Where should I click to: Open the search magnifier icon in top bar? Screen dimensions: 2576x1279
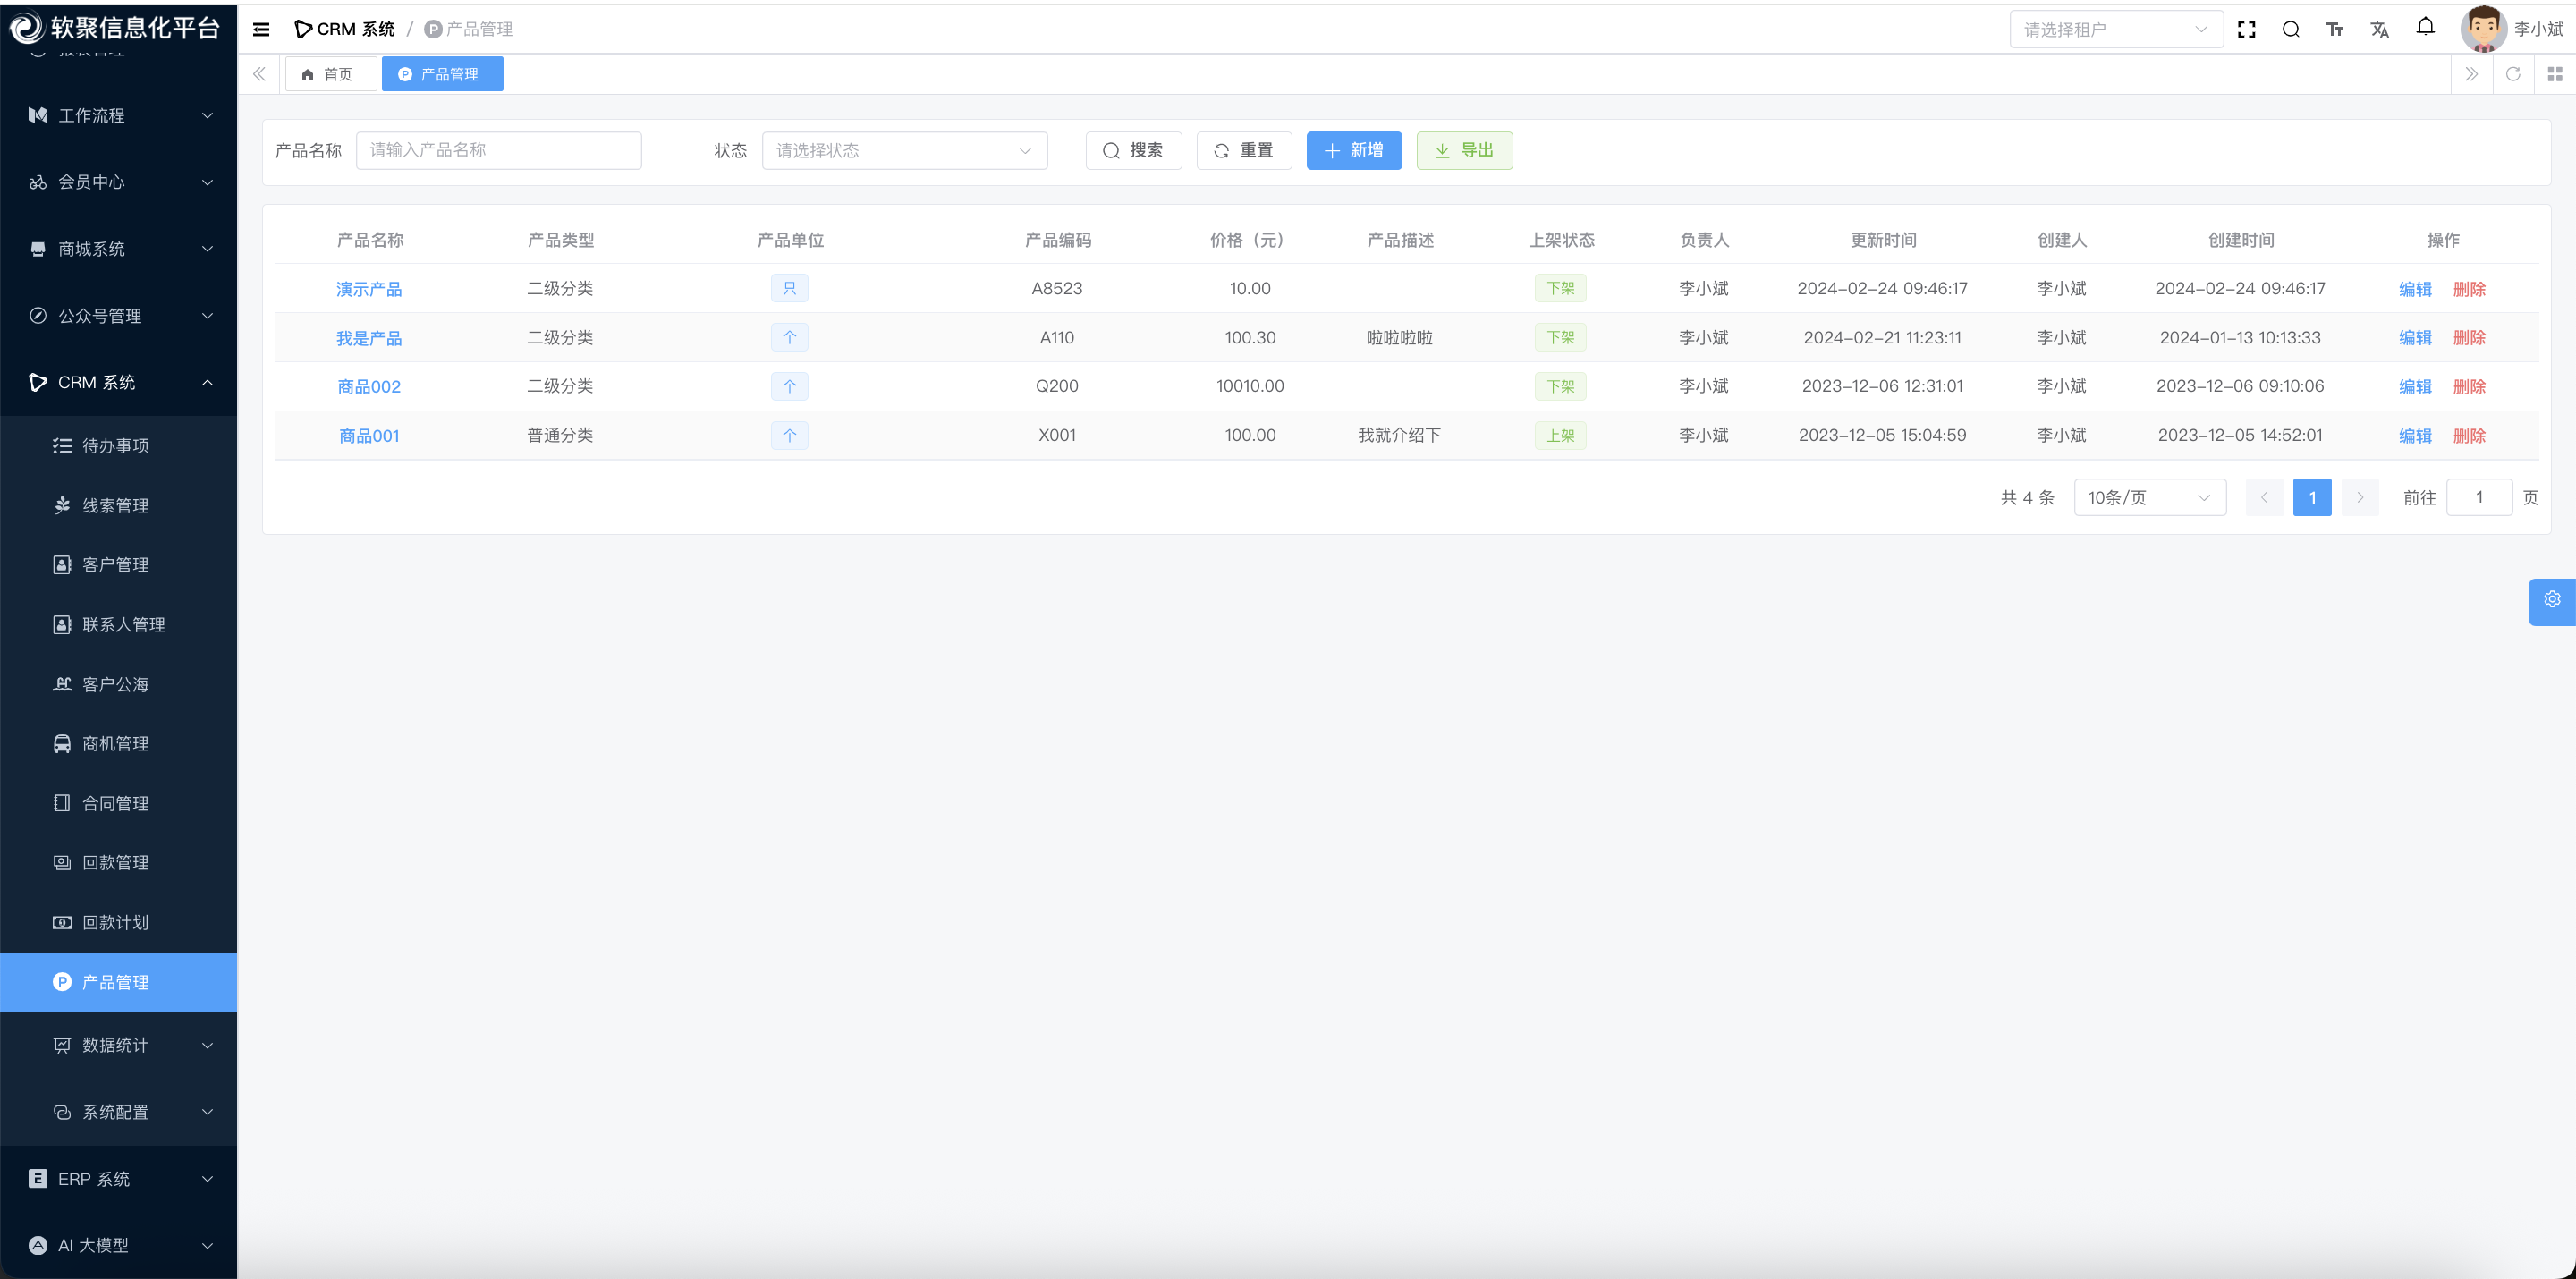coord(2290,30)
